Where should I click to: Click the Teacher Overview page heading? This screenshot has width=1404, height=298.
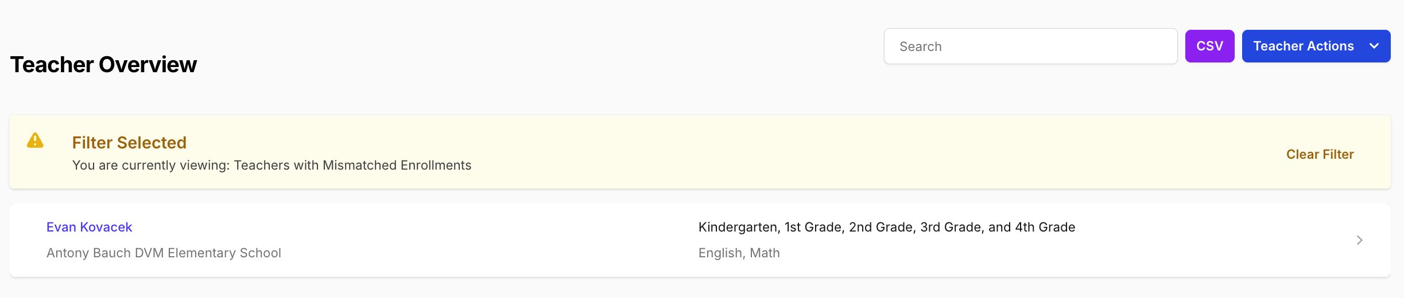point(103,65)
